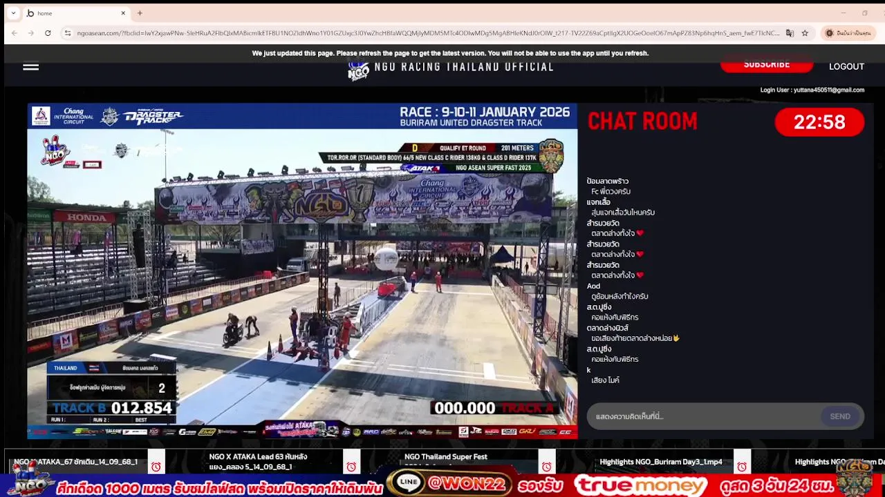Click the SEND chat button
Screen dimensions: 885x497
(840, 416)
